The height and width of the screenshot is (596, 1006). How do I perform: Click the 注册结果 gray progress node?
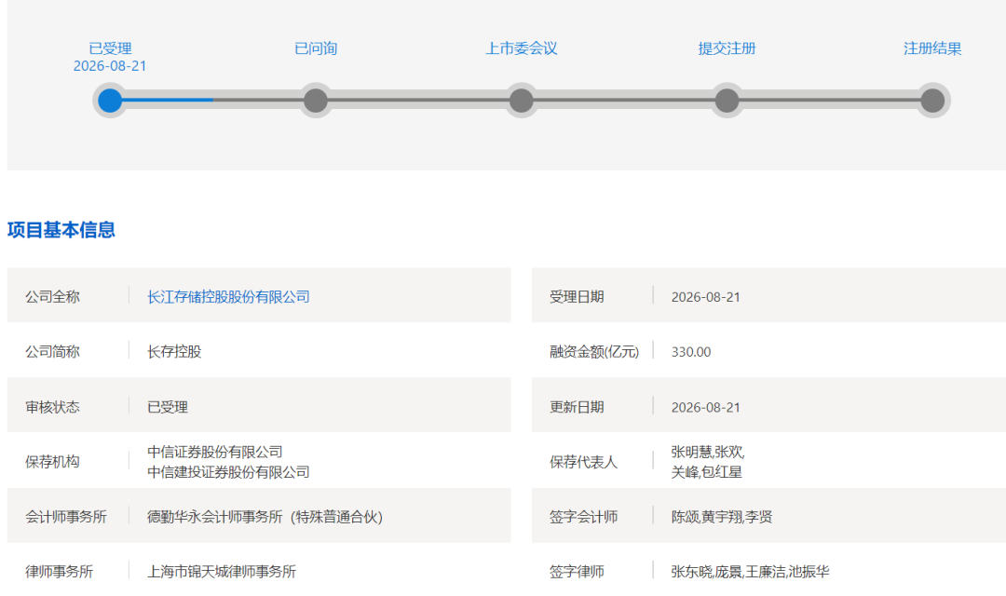[932, 101]
